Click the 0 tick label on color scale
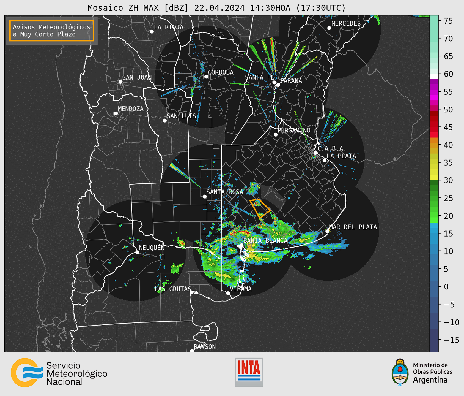464x396 pixels. pos(446,287)
